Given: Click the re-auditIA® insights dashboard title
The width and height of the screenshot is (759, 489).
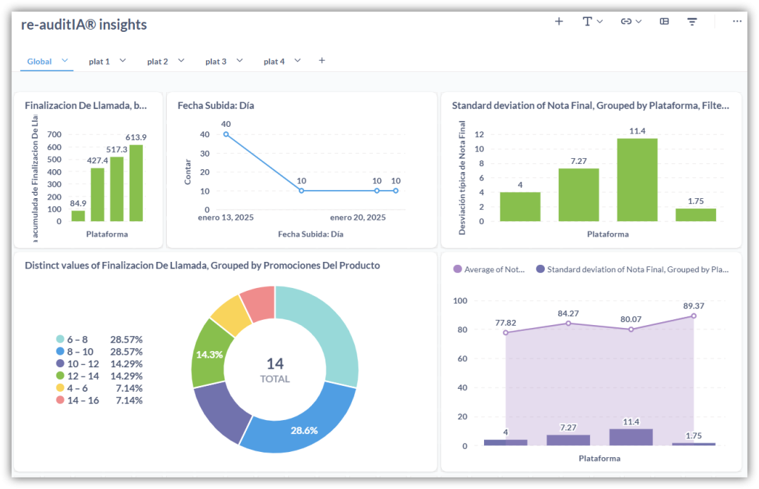Looking at the screenshot, I should click(84, 24).
